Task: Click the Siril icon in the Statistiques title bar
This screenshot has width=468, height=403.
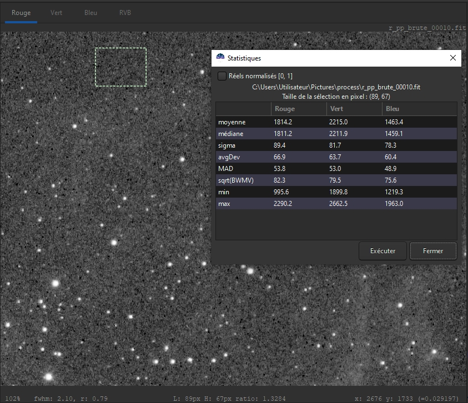Action: tap(220, 58)
